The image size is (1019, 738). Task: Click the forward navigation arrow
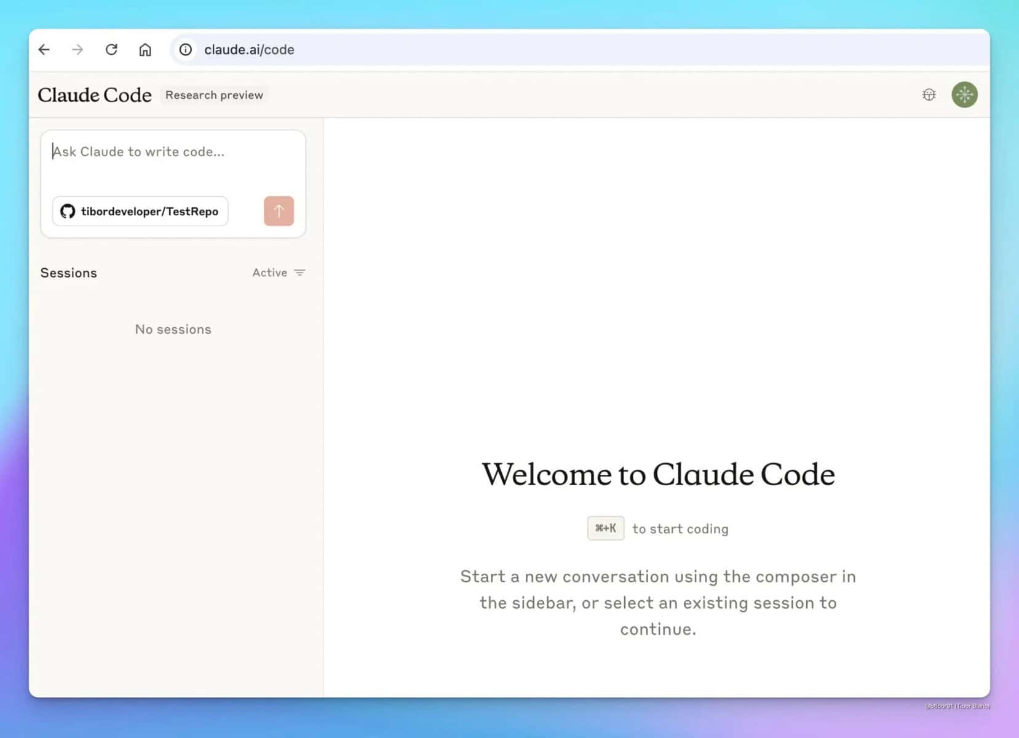pyautogui.click(x=77, y=50)
